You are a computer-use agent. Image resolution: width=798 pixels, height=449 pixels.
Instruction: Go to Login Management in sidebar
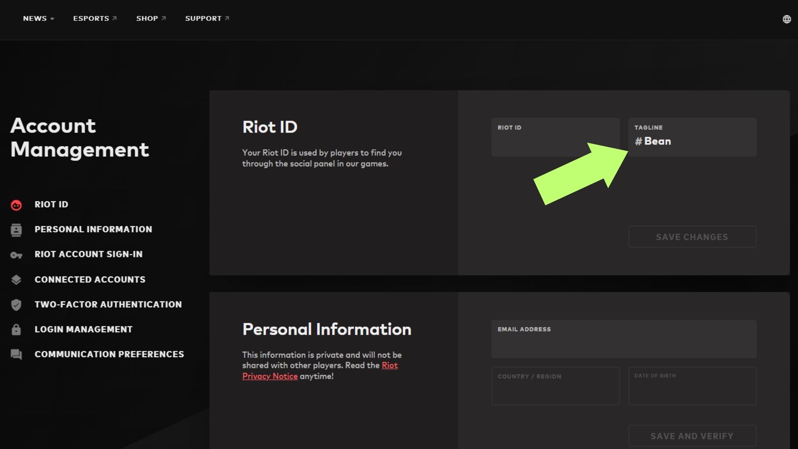coord(84,330)
